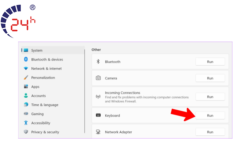The height and width of the screenshot is (165, 248).
Task: Click the sidebar vertical scrollbar
Action: (x=85, y=89)
